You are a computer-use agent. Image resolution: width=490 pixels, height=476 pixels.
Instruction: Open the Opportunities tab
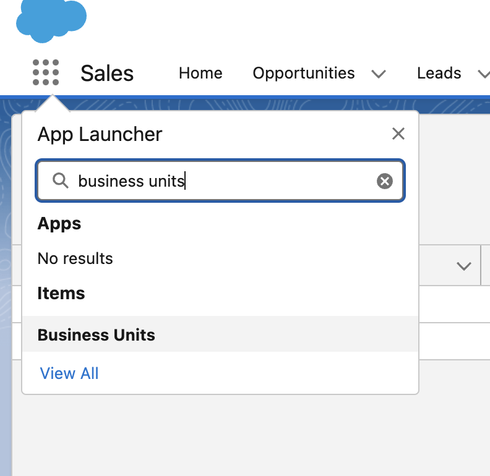pos(303,73)
